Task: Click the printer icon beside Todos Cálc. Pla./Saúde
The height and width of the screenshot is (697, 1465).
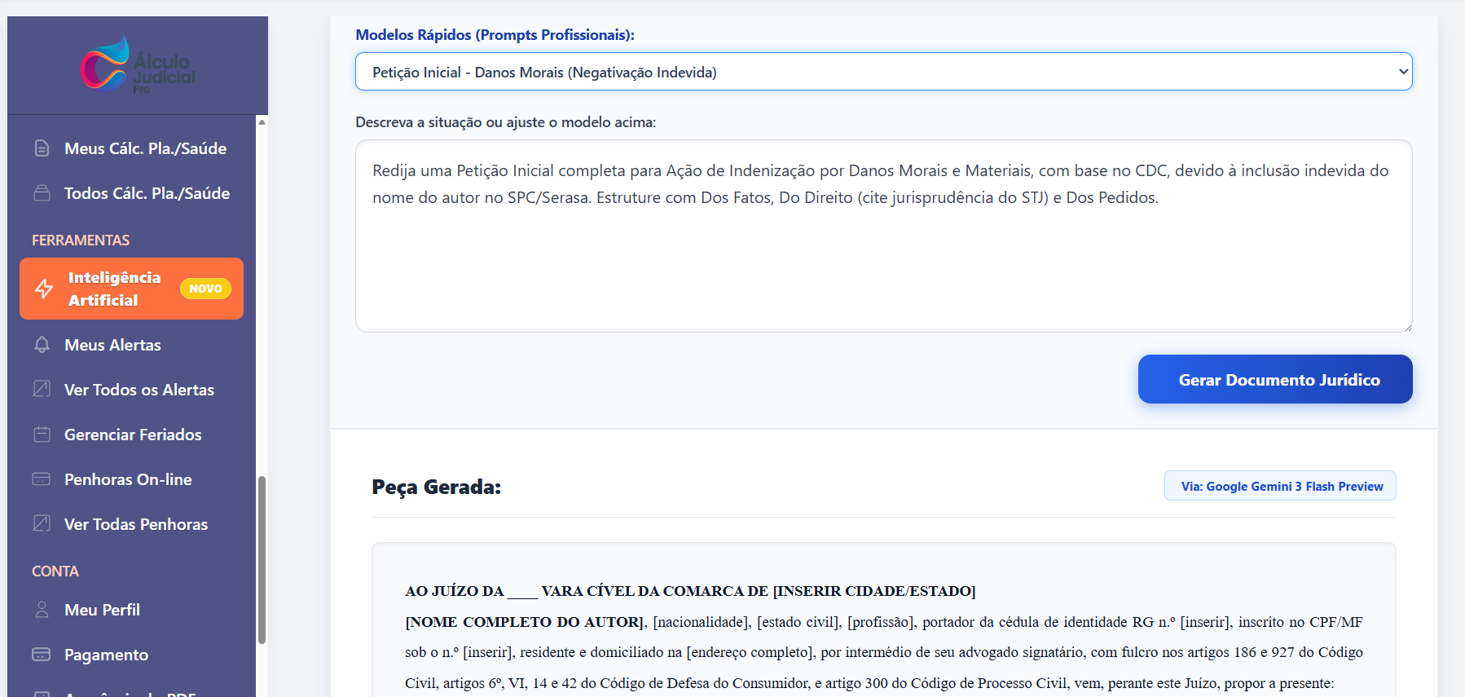Action: point(42,193)
